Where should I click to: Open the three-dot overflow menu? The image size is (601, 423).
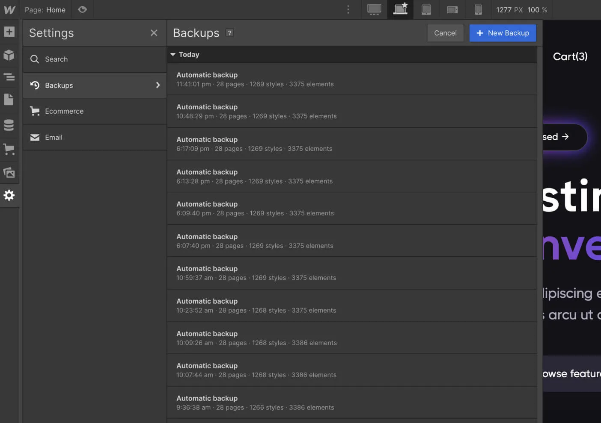tap(348, 9)
